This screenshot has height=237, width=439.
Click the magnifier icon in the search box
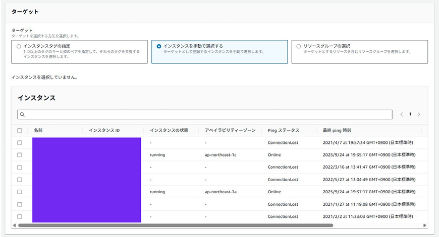click(22, 114)
